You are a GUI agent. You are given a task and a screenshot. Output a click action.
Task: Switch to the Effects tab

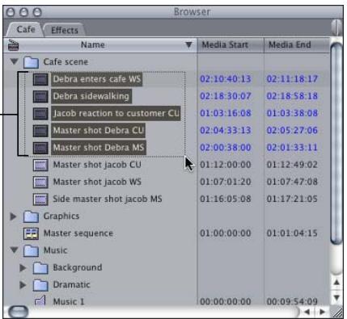point(65,30)
